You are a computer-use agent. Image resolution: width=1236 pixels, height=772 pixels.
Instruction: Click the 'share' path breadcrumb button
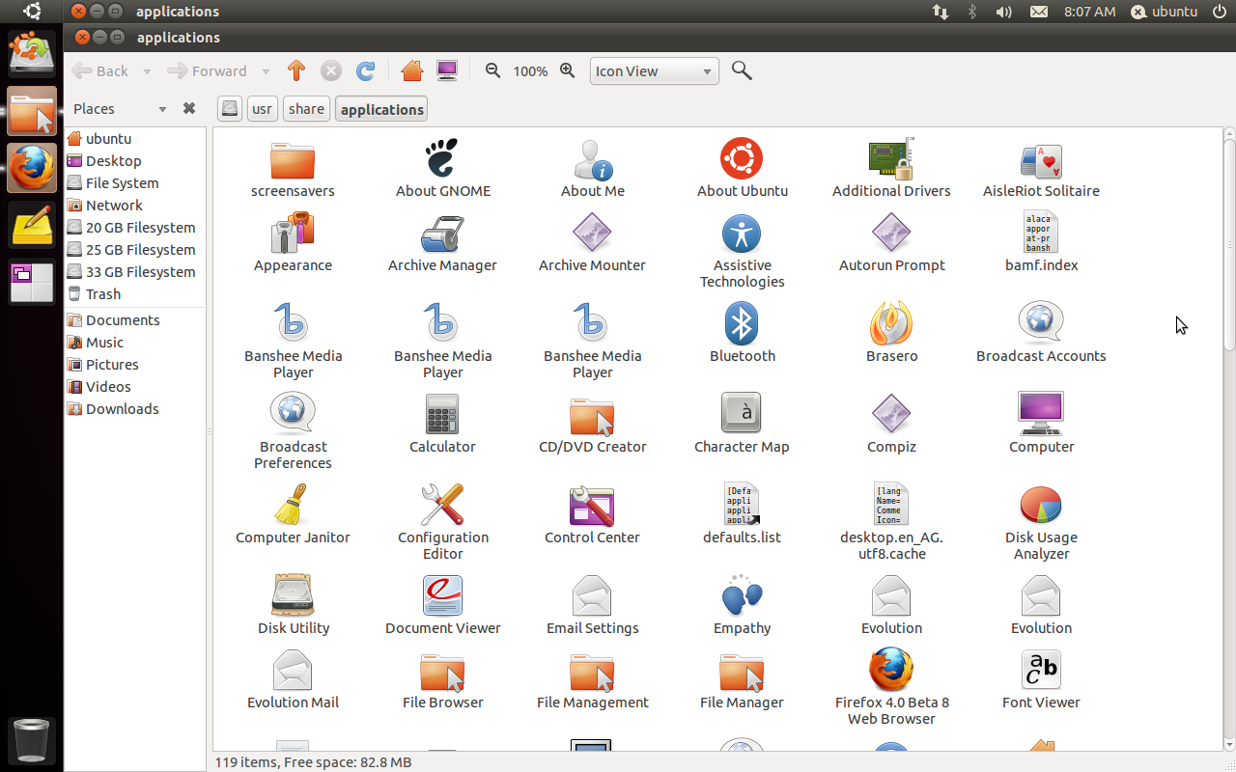coord(306,109)
